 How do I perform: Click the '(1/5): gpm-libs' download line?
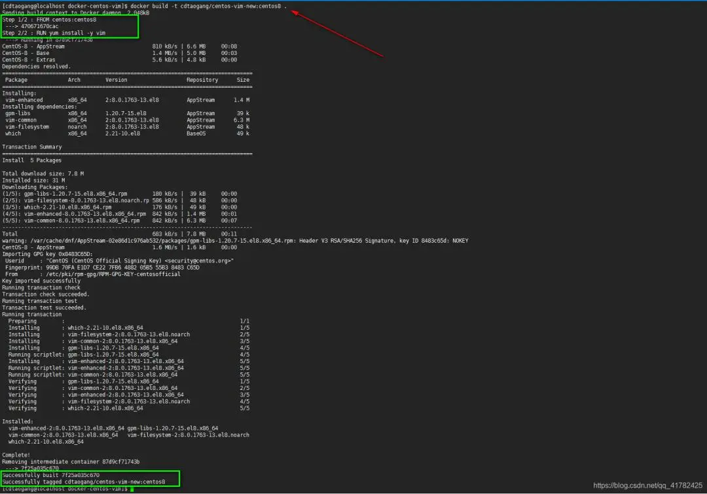120,194
